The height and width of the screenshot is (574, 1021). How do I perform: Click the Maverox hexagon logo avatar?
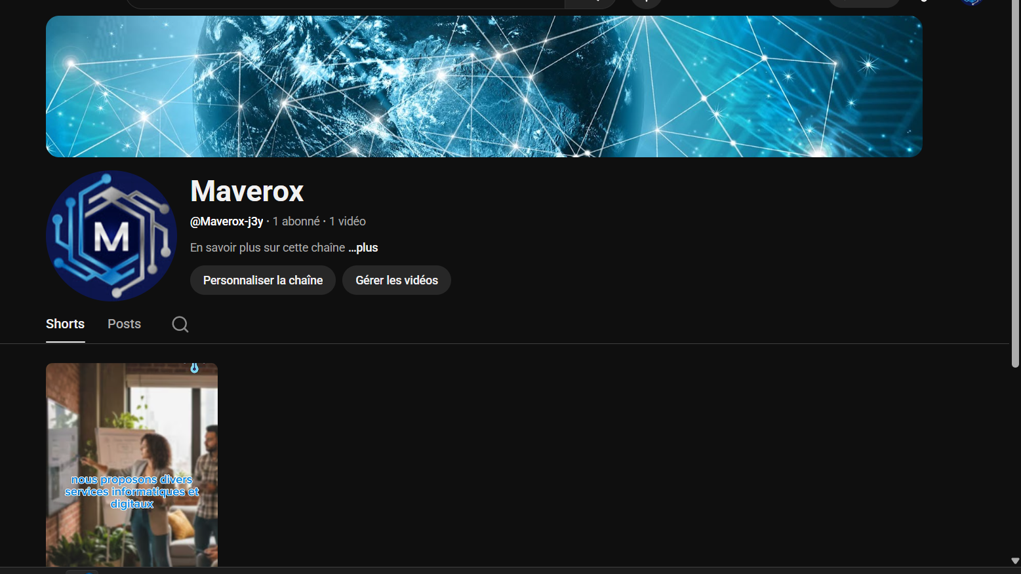(x=111, y=236)
